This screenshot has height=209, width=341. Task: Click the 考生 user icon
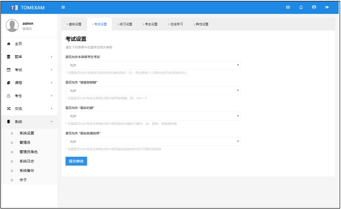[9, 96]
